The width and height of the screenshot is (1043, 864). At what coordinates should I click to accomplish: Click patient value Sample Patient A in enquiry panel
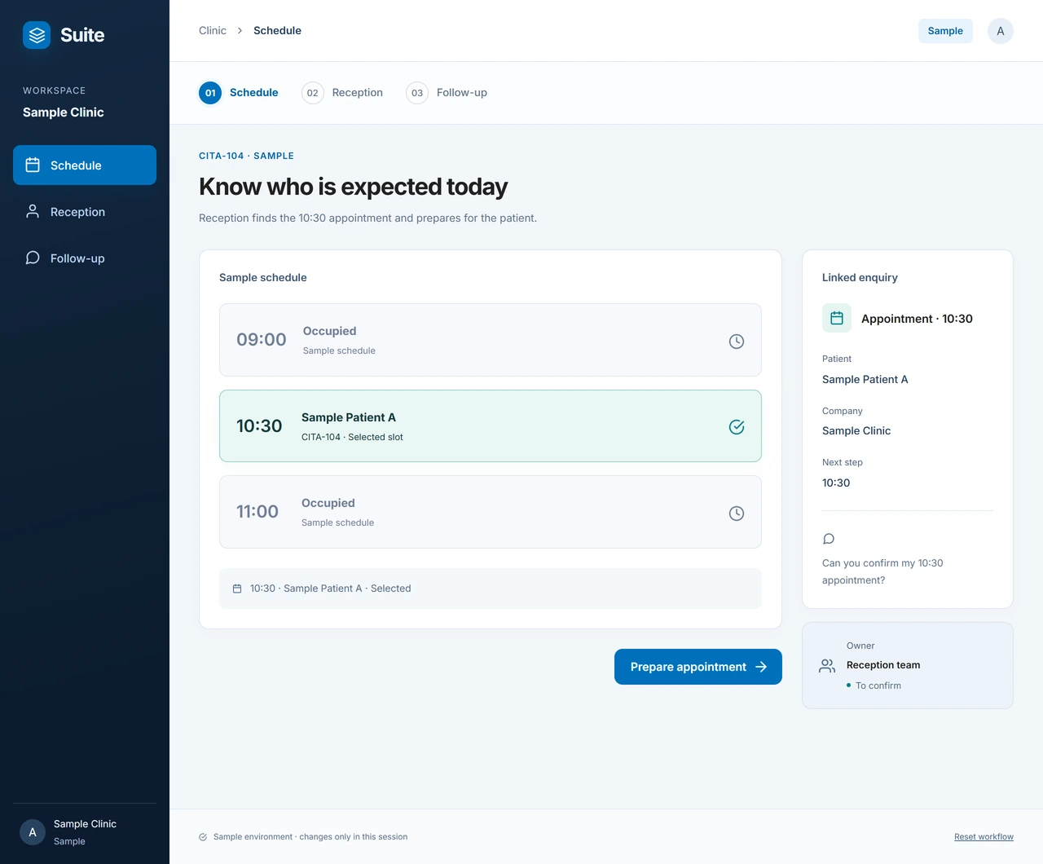point(865,380)
